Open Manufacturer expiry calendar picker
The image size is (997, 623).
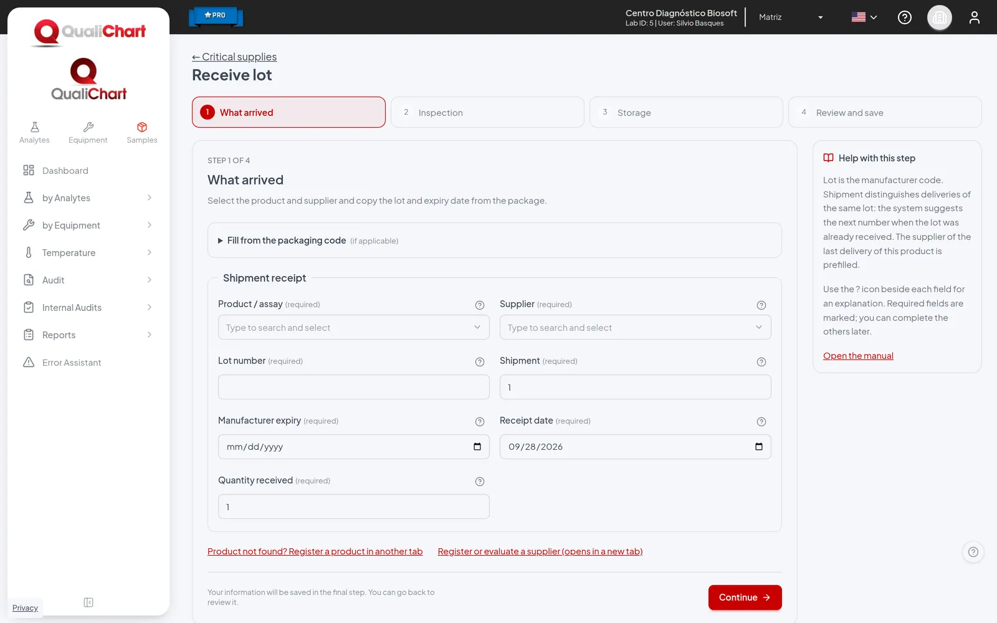(x=477, y=447)
